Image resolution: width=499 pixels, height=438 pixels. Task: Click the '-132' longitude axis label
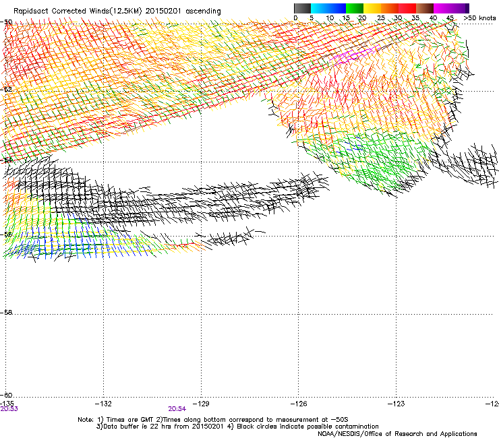click(x=103, y=404)
